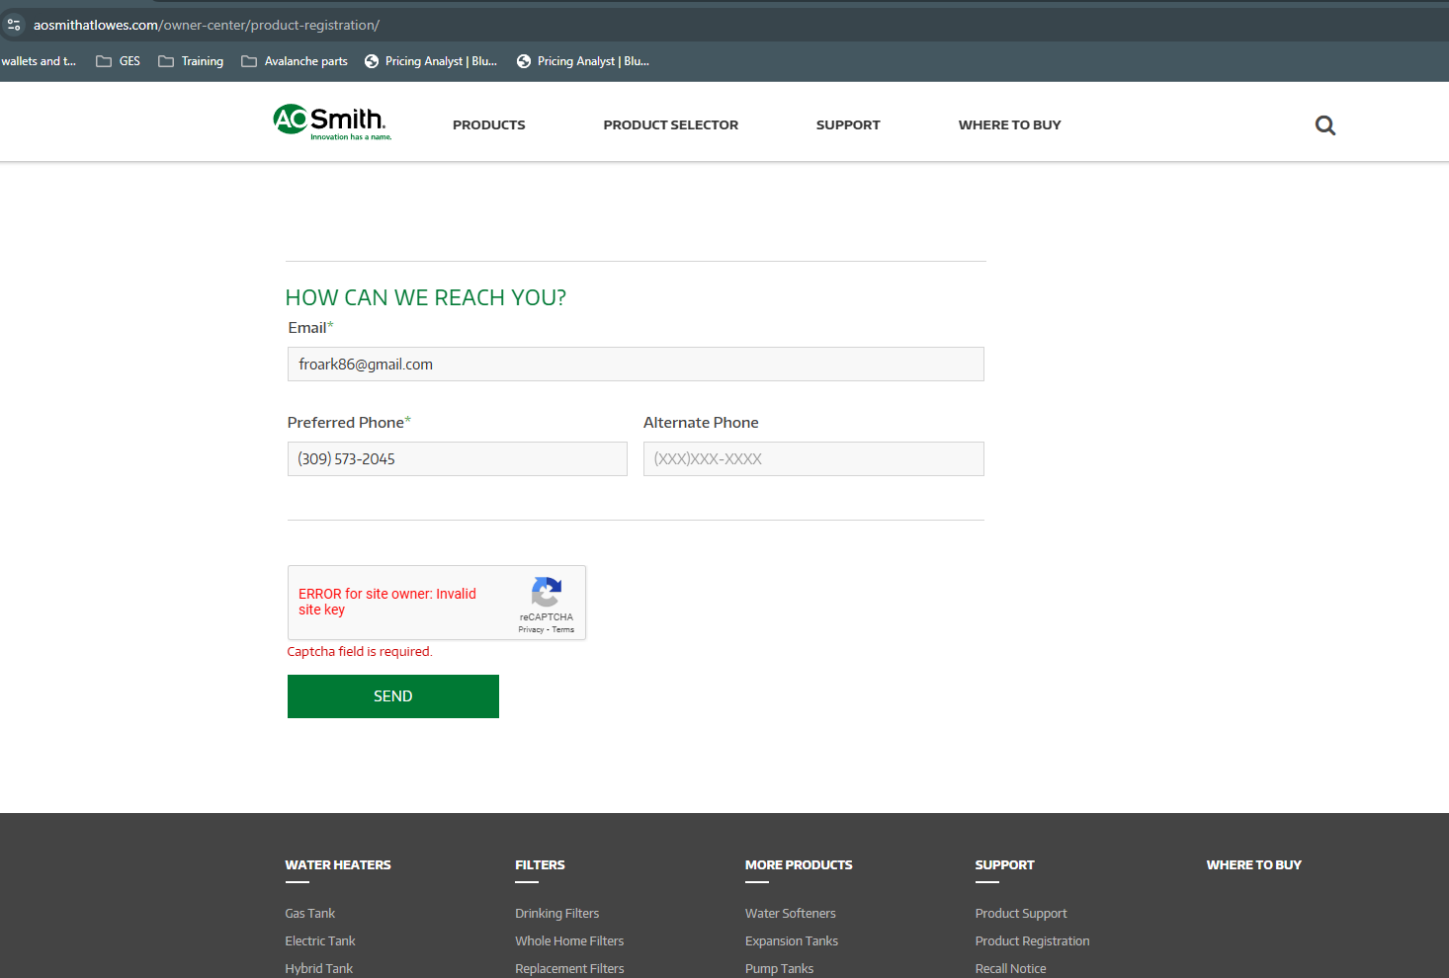
Task: Click into the Email input field
Action: [x=636, y=365]
